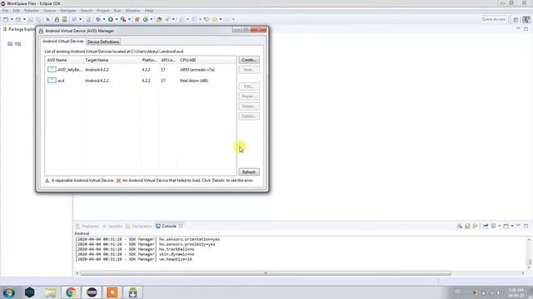The width and height of the screenshot is (533, 299).
Task: Open the File Explorer taskbar icon
Action: tap(50, 292)
